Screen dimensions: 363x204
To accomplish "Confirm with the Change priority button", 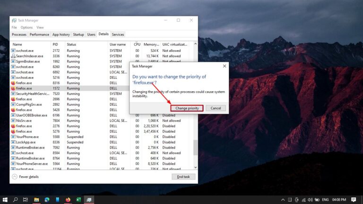I will (187, 108).
